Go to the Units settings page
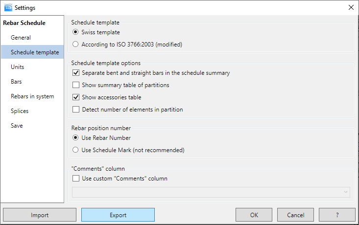The image size is (359, 225). (x=17, y=67)
